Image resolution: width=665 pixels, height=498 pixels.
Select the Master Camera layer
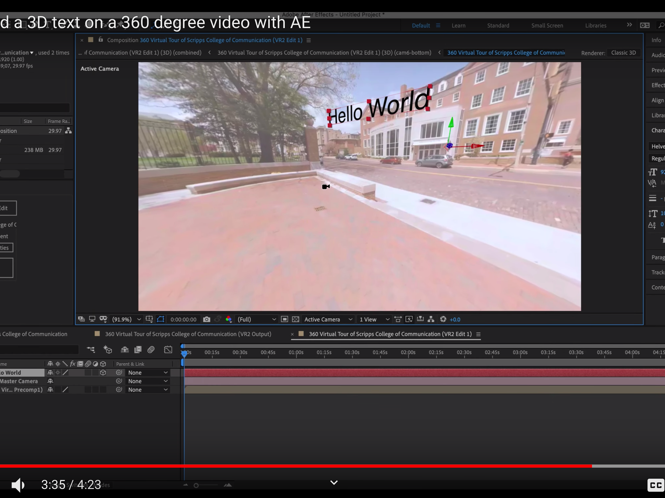coord(19,381)
